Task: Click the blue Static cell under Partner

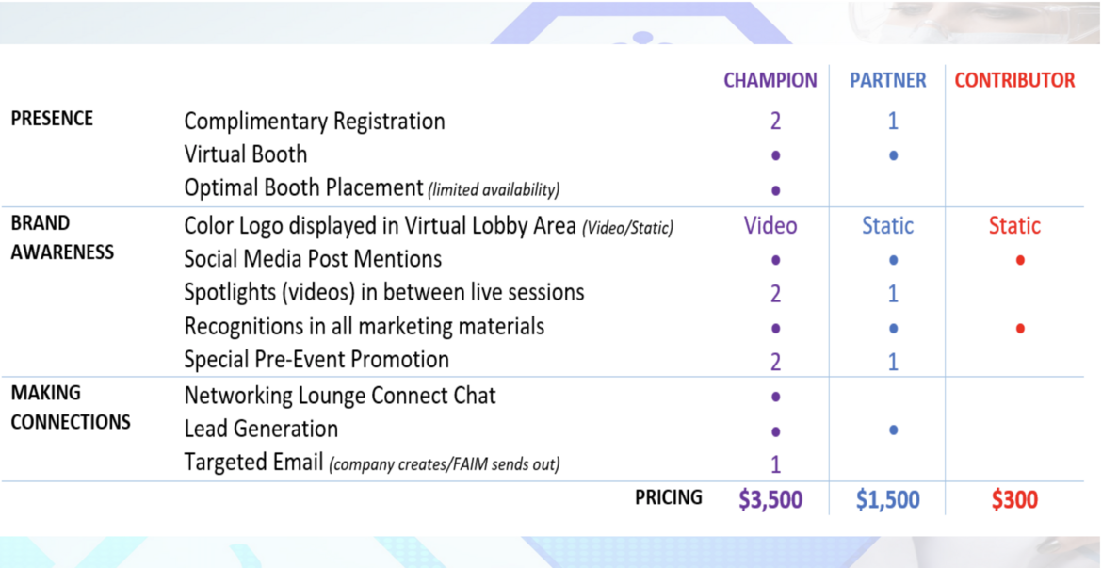Action: [x=888, y=226]
